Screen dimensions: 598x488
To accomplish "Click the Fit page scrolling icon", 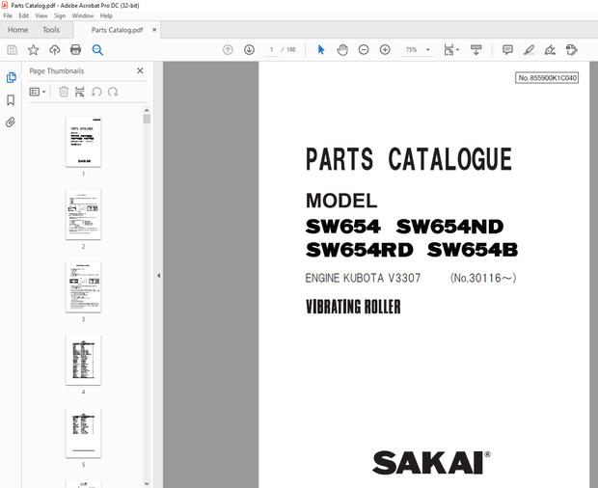I will [448, 50].
